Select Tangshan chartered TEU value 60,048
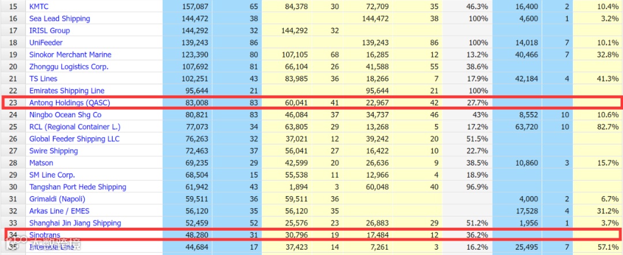 click(377, 187)
